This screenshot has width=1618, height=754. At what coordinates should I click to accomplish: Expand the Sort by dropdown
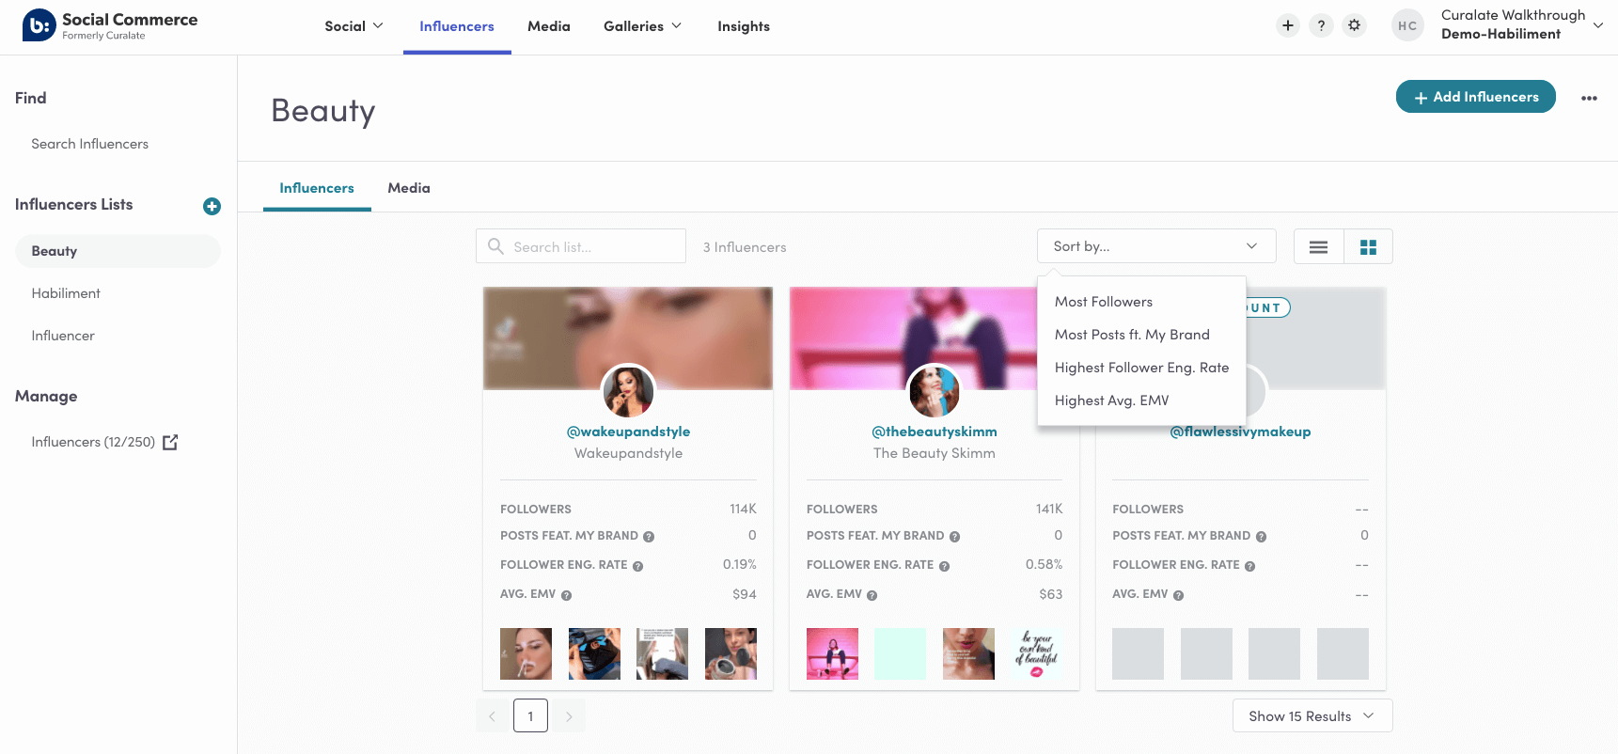click(x=1155, y=246)
